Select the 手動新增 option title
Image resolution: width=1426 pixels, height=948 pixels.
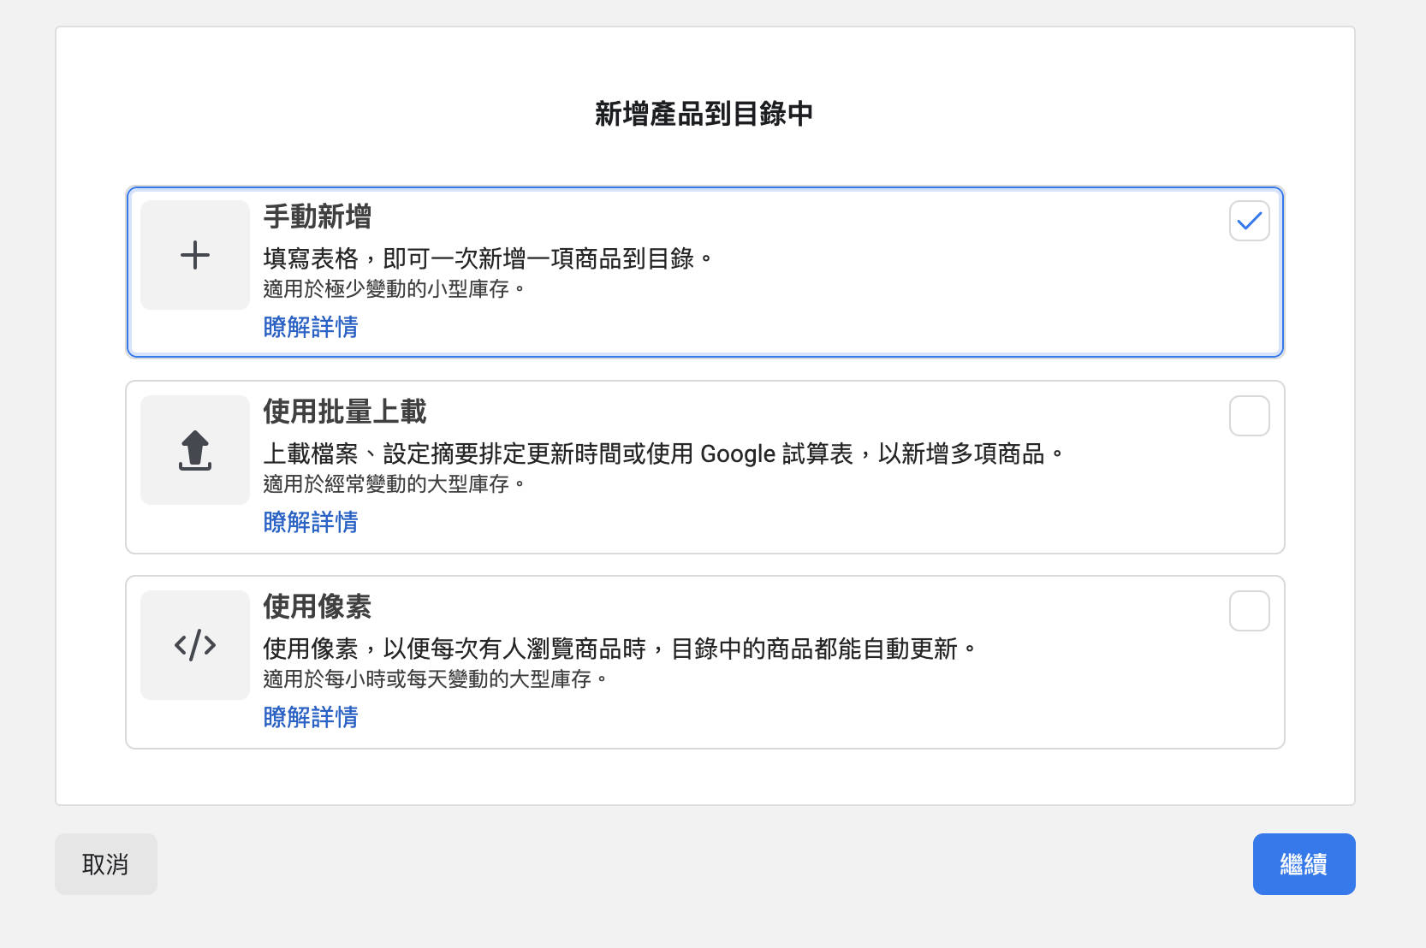(x=318, y=216)
